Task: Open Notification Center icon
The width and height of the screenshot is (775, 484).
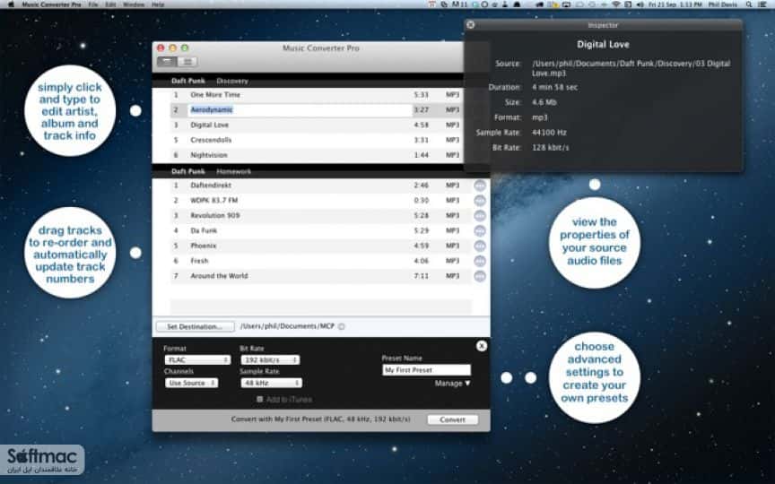Action: pos(762,4)
